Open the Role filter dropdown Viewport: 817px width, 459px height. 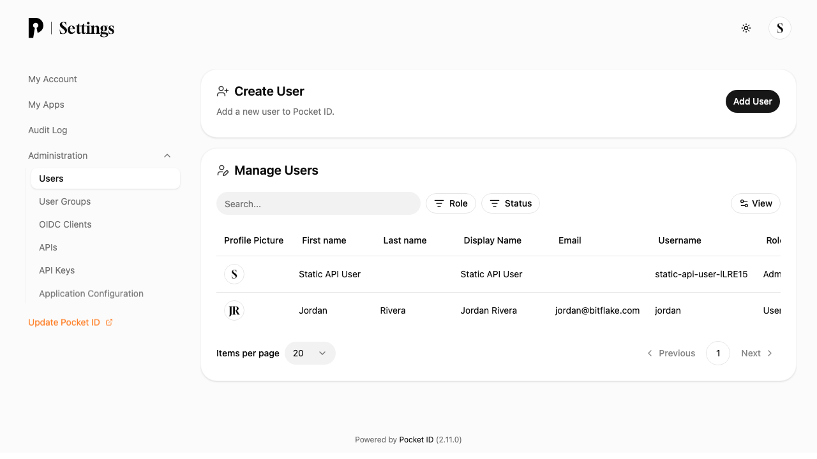click(x=451, y=203)
